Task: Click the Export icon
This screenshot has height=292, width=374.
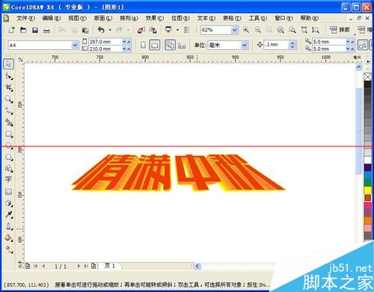Action: click(153, 30)
